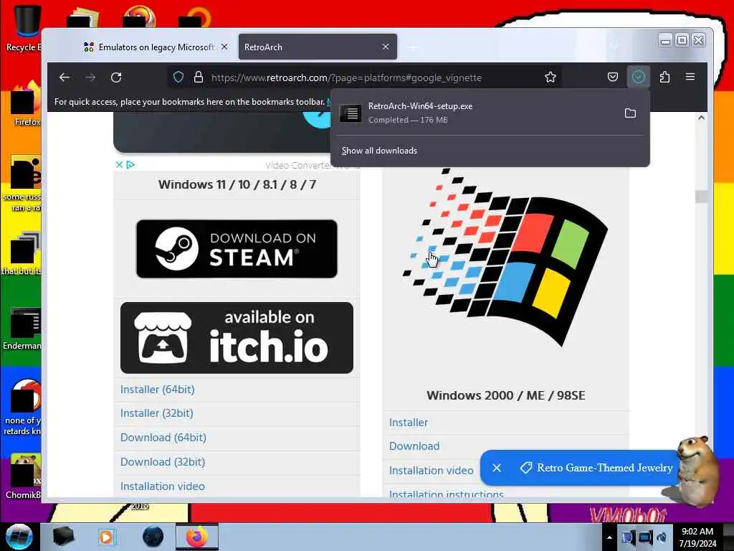Click the page scrollbar thumb
The image size is (734, 551).
pos(701,197)
